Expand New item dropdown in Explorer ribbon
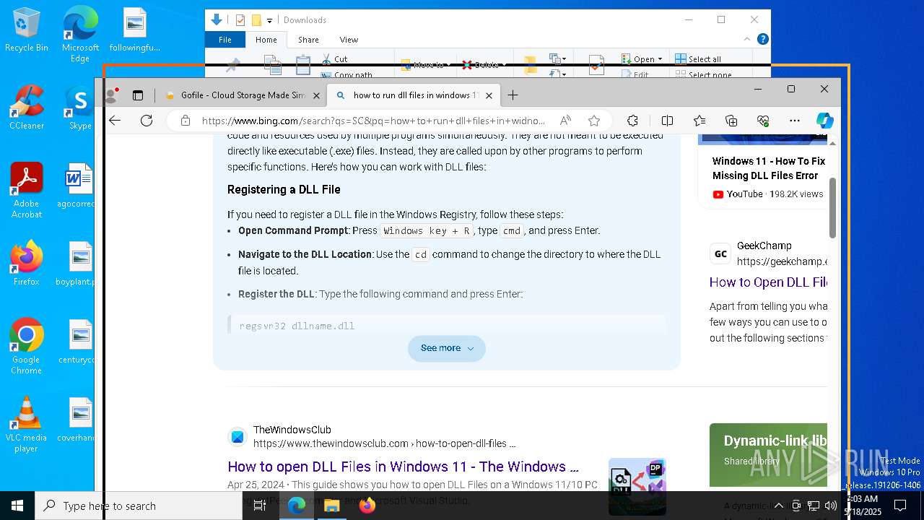This screenshot has width=924, height=520. (558, 58)
